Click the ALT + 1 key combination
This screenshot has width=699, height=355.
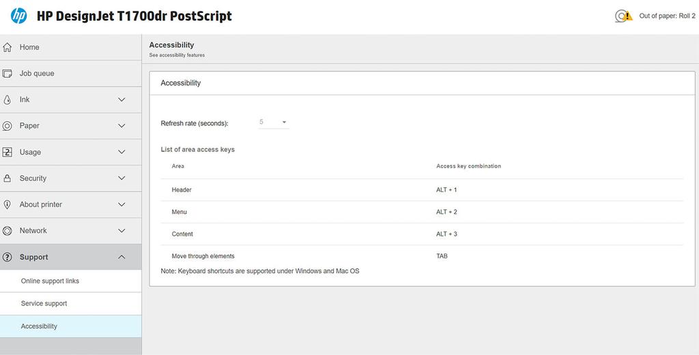coord(446,190)
